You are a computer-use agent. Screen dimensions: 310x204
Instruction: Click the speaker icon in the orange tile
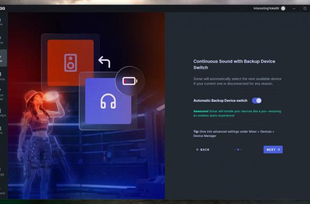tap(70, 63)
